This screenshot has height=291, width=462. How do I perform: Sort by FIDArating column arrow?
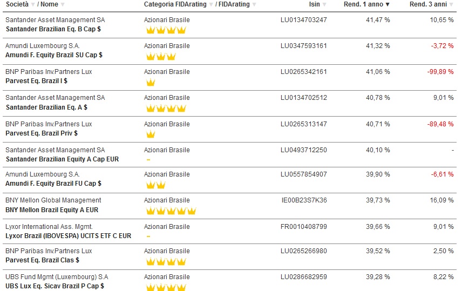254,4
